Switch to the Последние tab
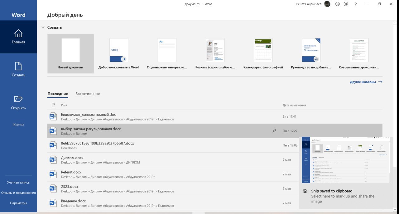The image size is (399, 214). (58, 94)
